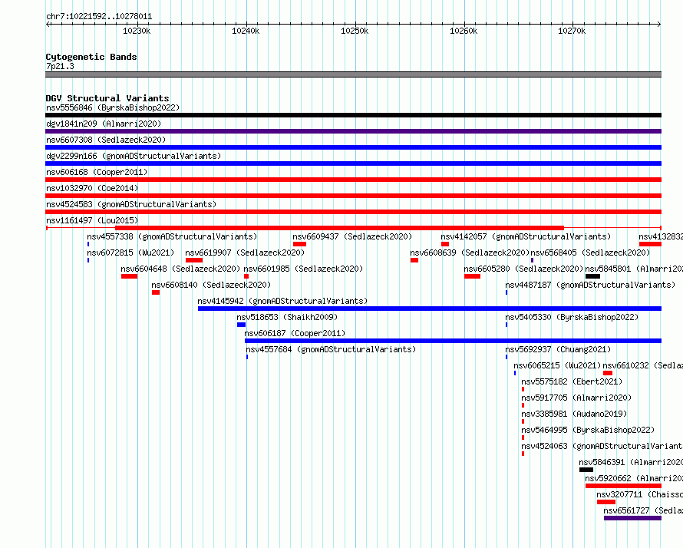Click the gray 7p21.3 cytogenetic band bar
The image size is (683, 548).
353,74
